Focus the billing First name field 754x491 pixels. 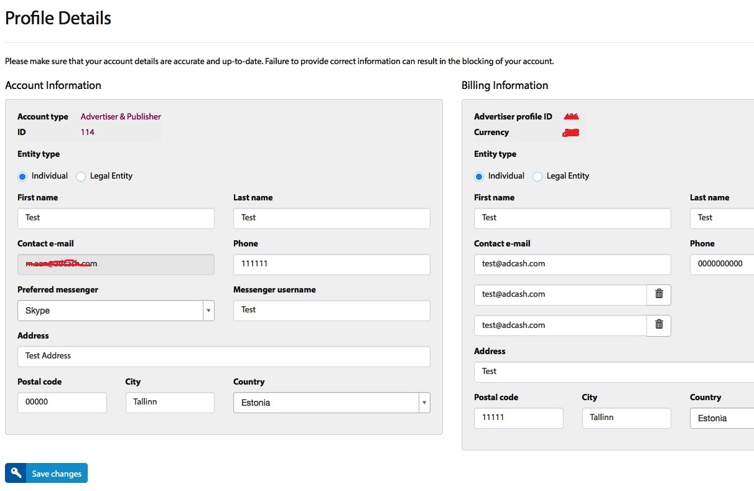coord(572,218)
